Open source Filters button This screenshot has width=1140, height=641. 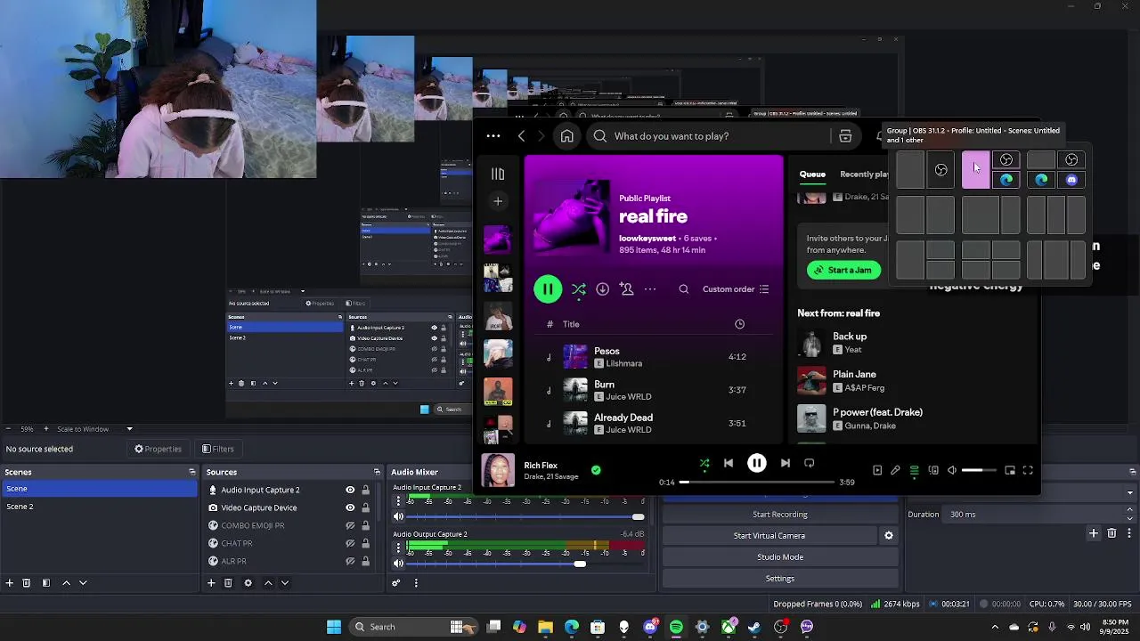[x=217, y=450]
